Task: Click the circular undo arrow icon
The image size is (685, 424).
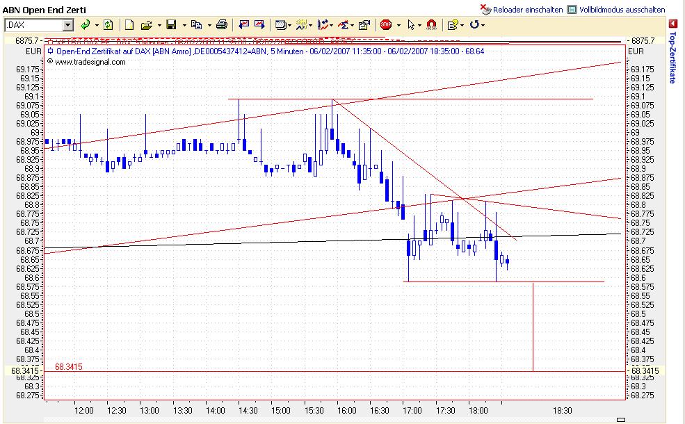Action: click(474, 25)
